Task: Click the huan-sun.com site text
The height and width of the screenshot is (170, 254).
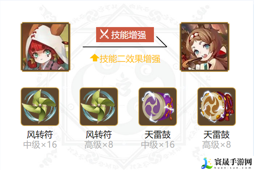Action: click(x=233, y=168)
